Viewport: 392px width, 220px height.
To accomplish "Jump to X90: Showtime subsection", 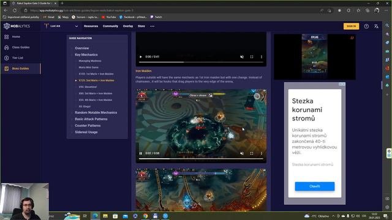I will (x=88, y=87).
